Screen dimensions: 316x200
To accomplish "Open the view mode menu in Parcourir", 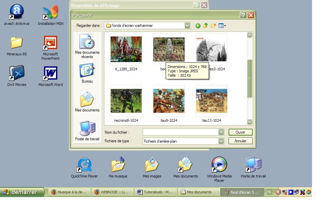I will click(222, 26).
